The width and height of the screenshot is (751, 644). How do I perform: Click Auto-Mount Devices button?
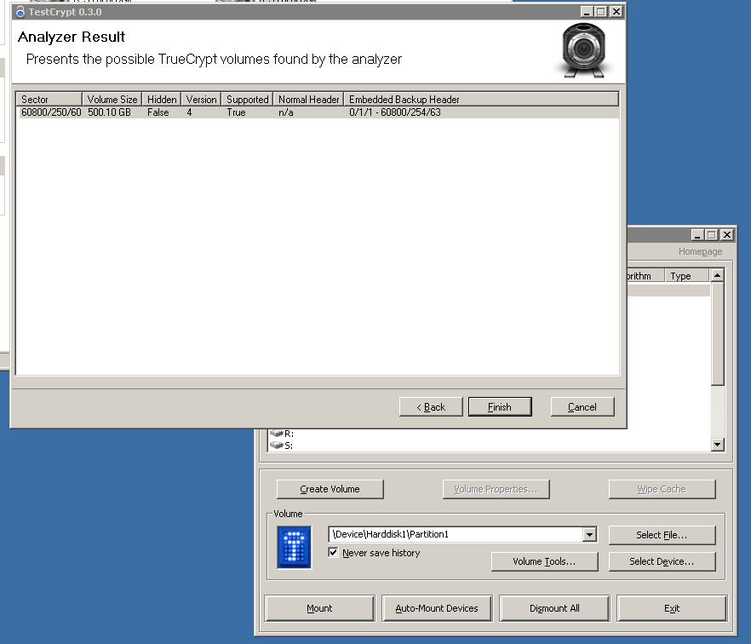click(x=437, y=608)
